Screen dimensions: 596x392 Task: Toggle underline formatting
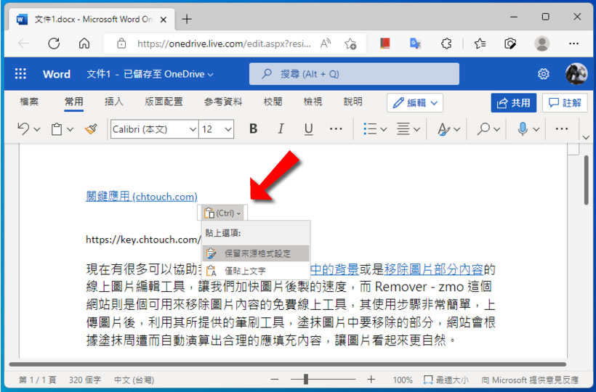pyautogui.click(x=309, y=129)
